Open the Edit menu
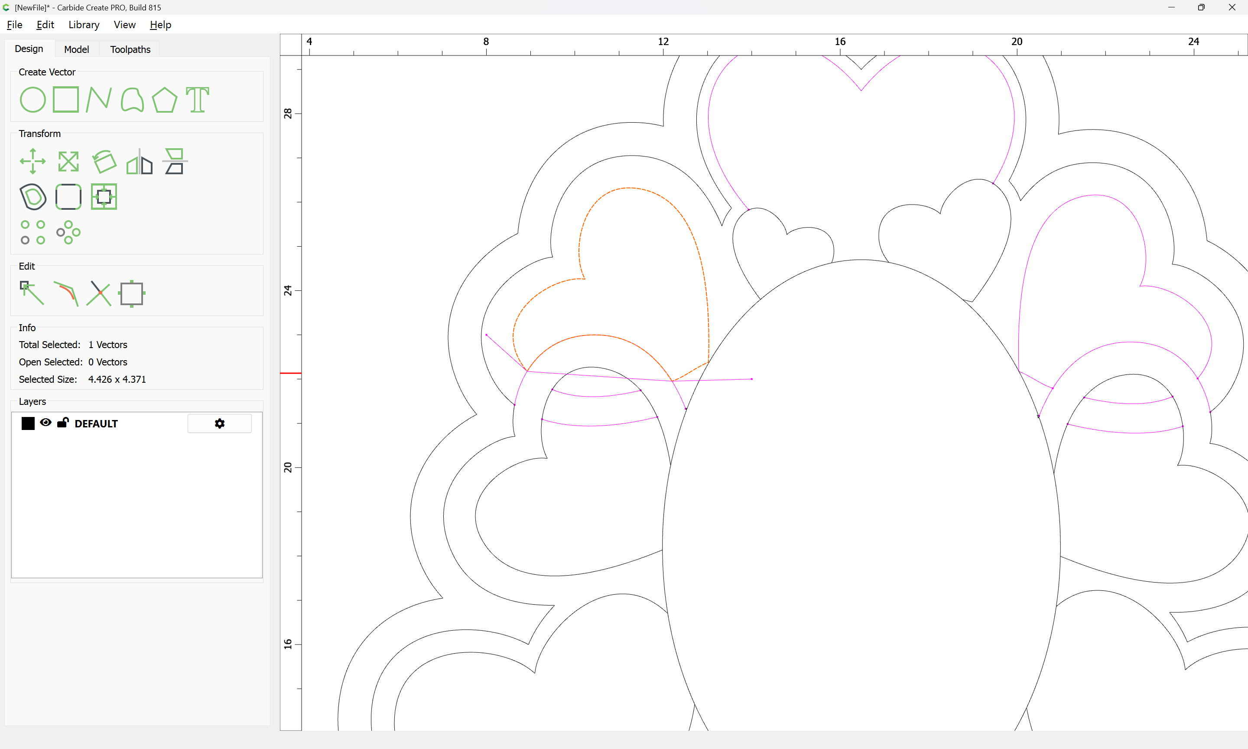Screen dimensions: 1248x749 tap(45, 25)
